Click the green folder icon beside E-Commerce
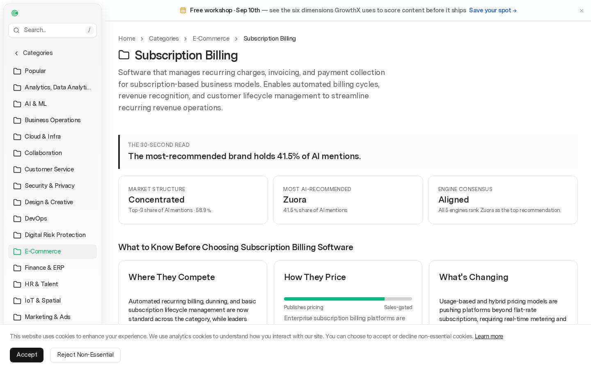 point(17,252)
